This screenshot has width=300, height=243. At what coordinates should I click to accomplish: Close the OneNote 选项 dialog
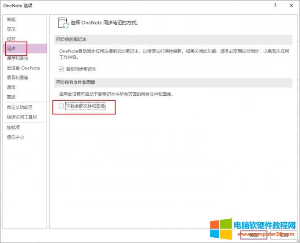[291, 6]
